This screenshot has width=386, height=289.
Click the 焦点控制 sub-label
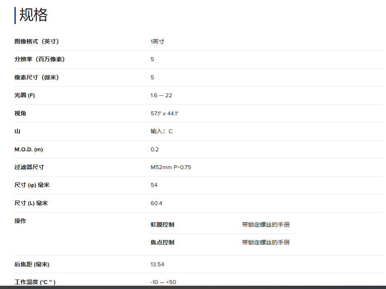pyautogui.click(x=162, y=242)
